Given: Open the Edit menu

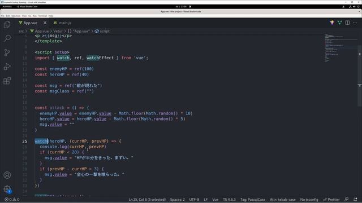Looking at the screenshot, I should pos(8,16).
